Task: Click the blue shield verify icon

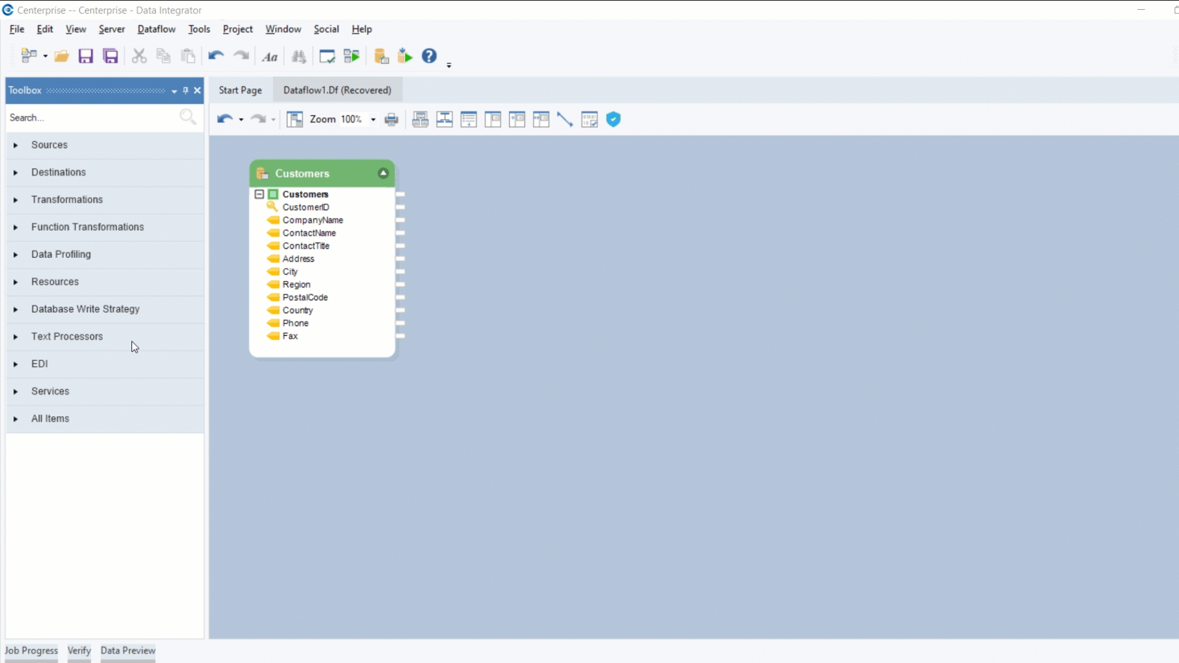Action: click(x=613, y=120)
